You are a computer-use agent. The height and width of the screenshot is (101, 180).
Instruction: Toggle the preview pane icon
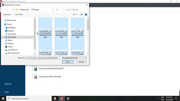pyautogui.click(x=81, y=15)
